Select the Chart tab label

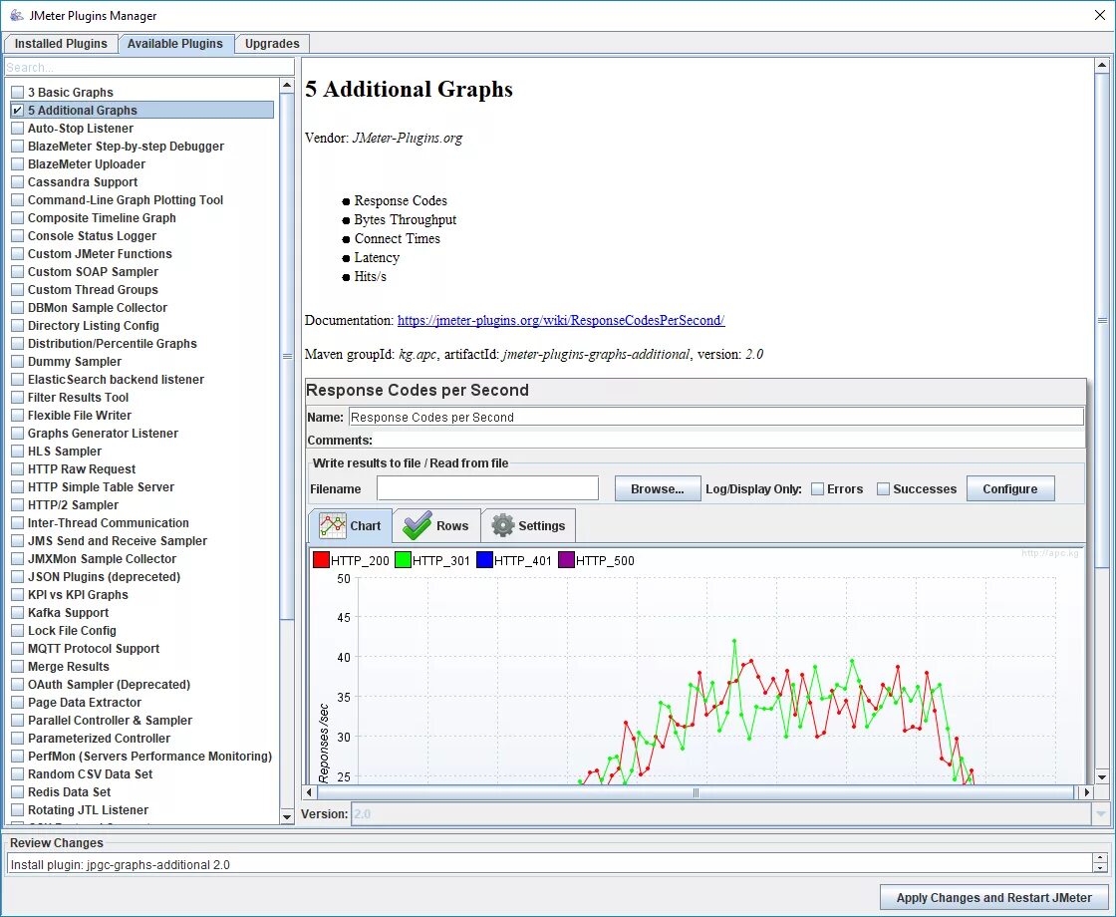[365, 525]
